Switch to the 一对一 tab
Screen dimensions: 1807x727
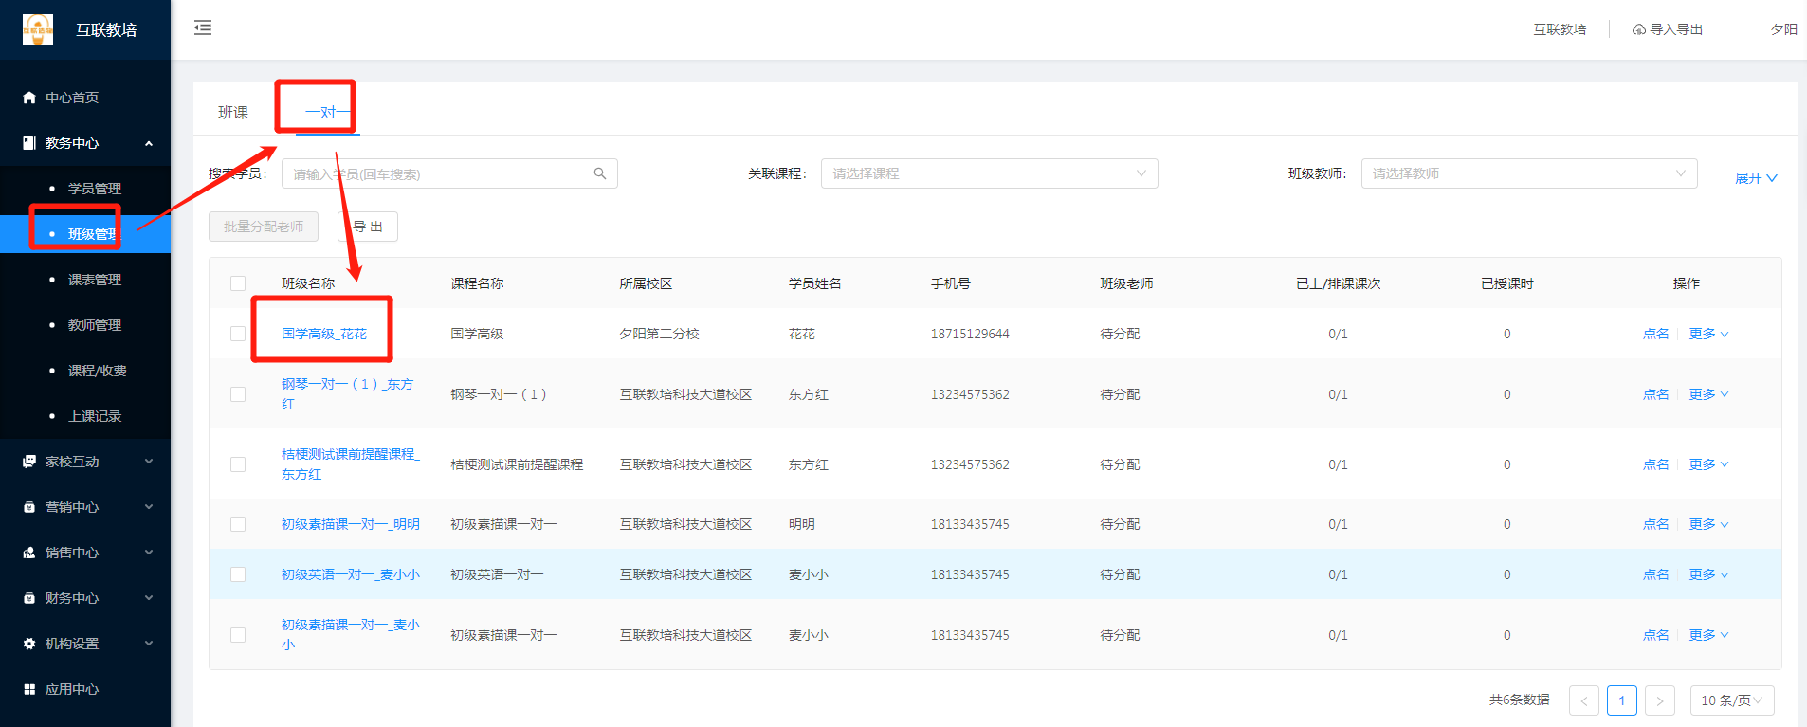pyautogui.click(x=327, y=113)
